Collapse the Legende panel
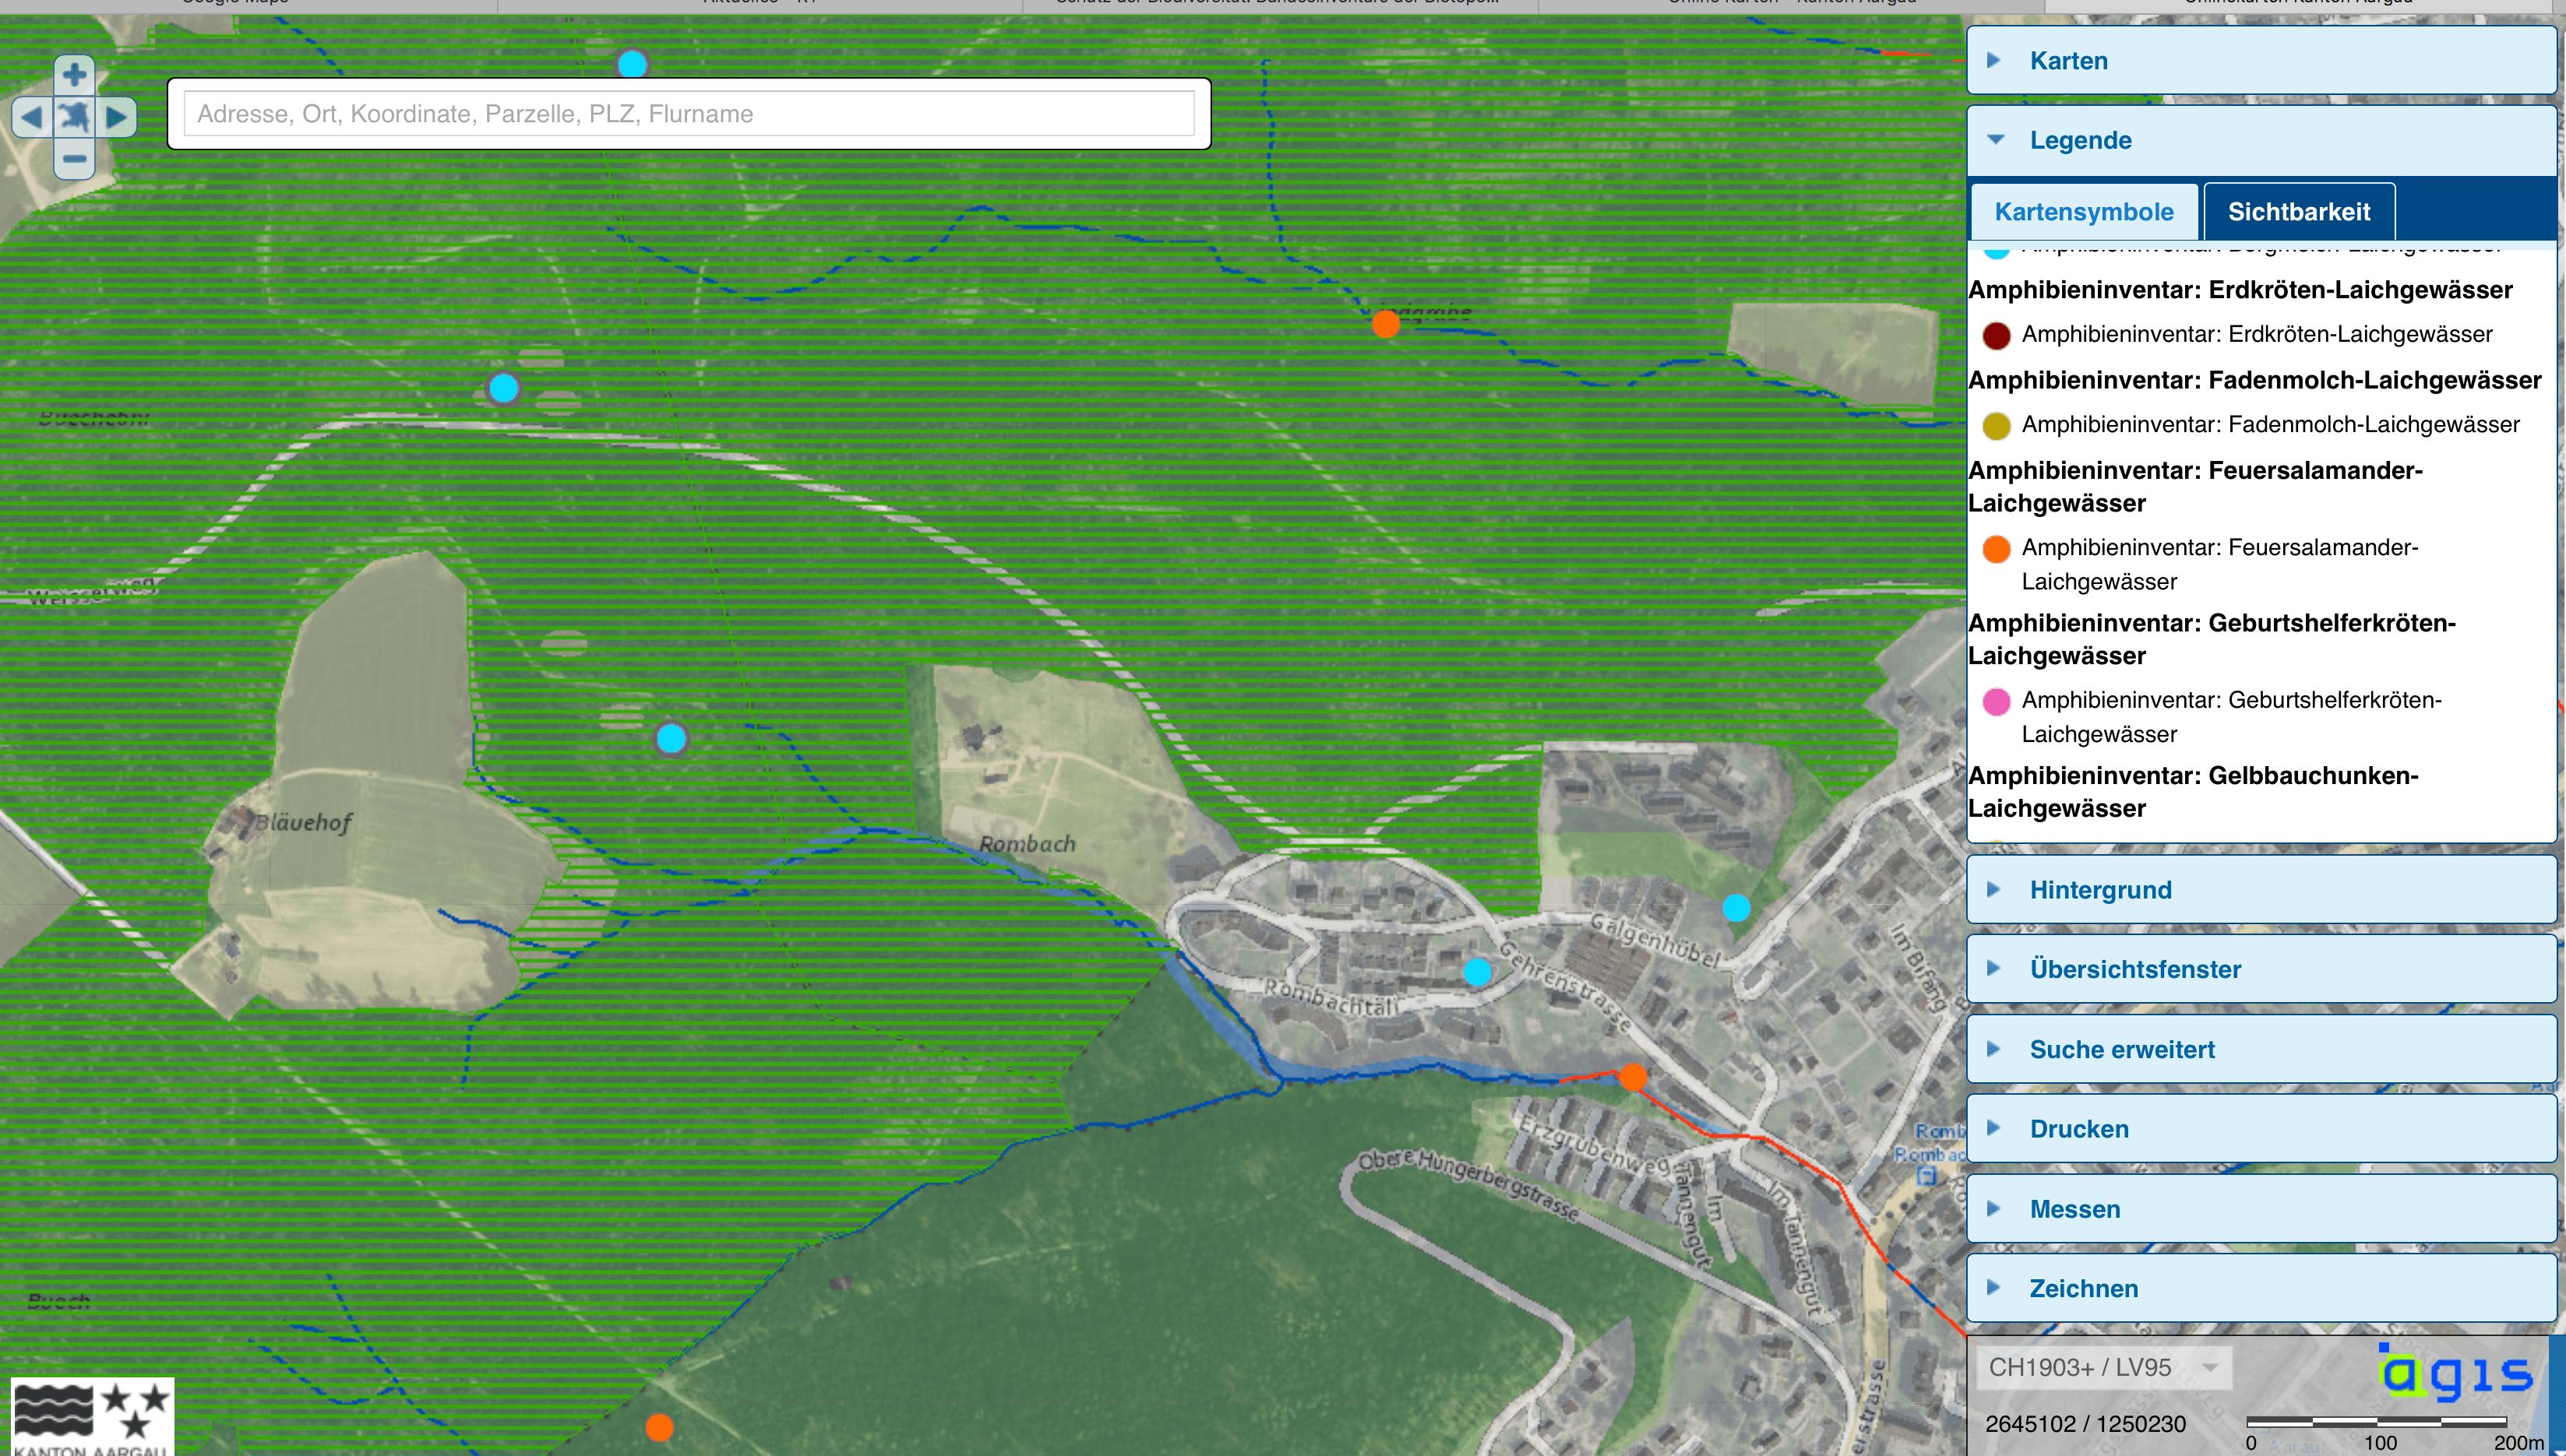Image resolution: width=2566 pixels, height=1456 pixels. pos(2080,141)
